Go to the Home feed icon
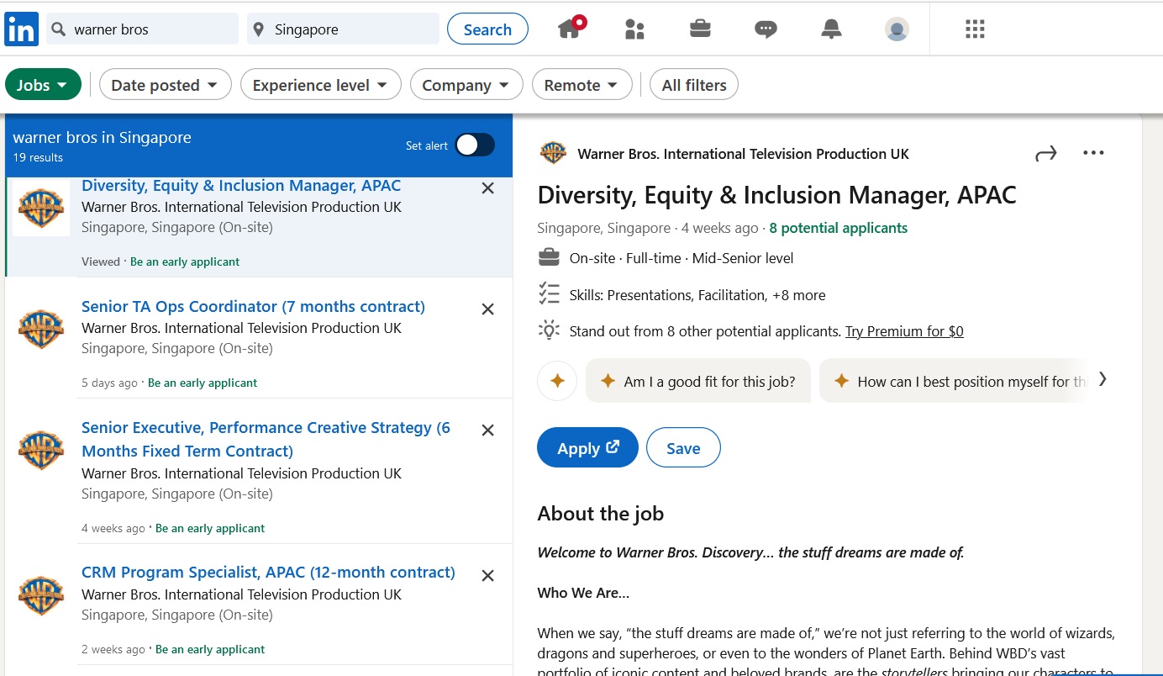 click(571, 29)
